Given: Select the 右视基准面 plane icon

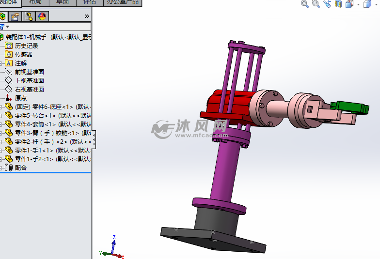Looking at the screenshot, I should (x=9, y=89).
